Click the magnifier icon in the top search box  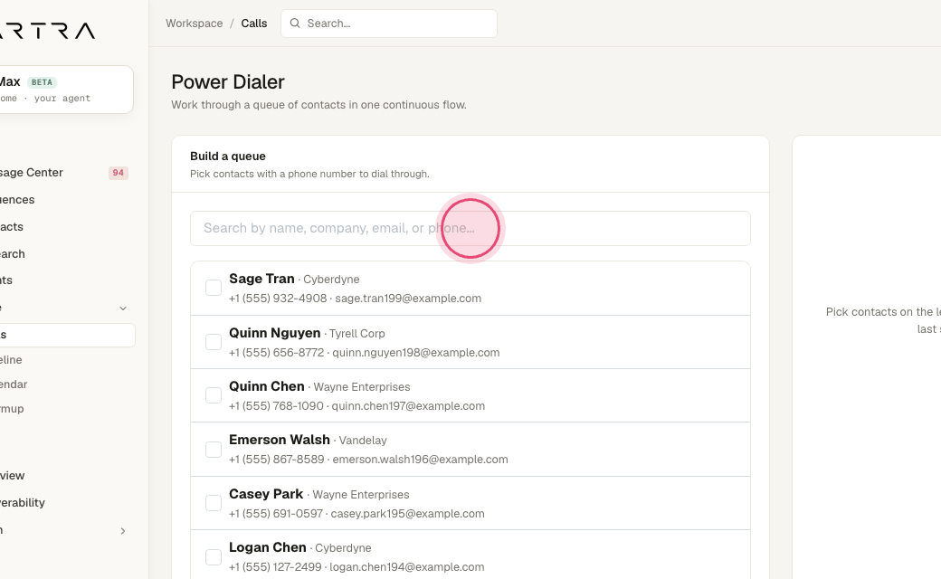tap(295, 24)
